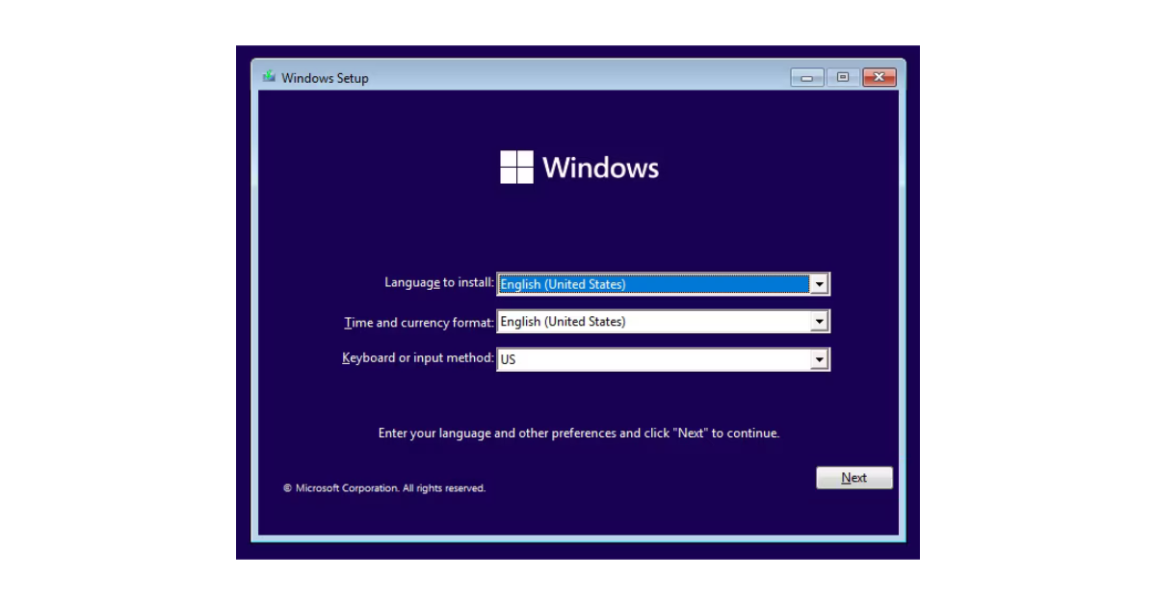Image resolution: width=1156 pixels, height=605 pixels.
Task: Click the large Windows wordmark text
Action: (600, 168)
